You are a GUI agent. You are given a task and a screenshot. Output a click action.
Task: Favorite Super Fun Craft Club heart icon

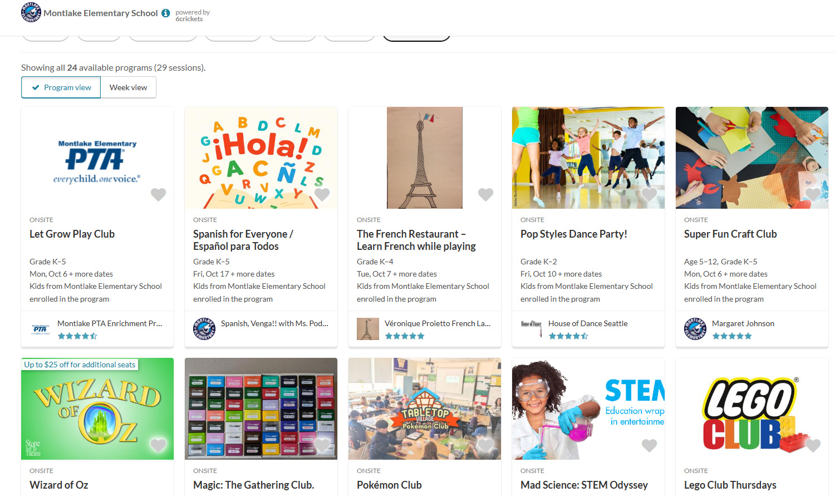(813, 194)
